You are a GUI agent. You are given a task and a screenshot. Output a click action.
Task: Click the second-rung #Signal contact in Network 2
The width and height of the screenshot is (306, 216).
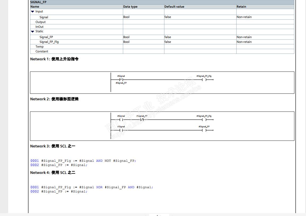(x=121, y=130)
